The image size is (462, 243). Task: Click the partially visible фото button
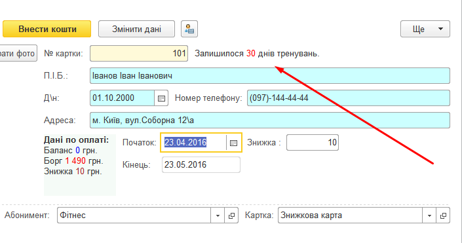click(18, 53)
